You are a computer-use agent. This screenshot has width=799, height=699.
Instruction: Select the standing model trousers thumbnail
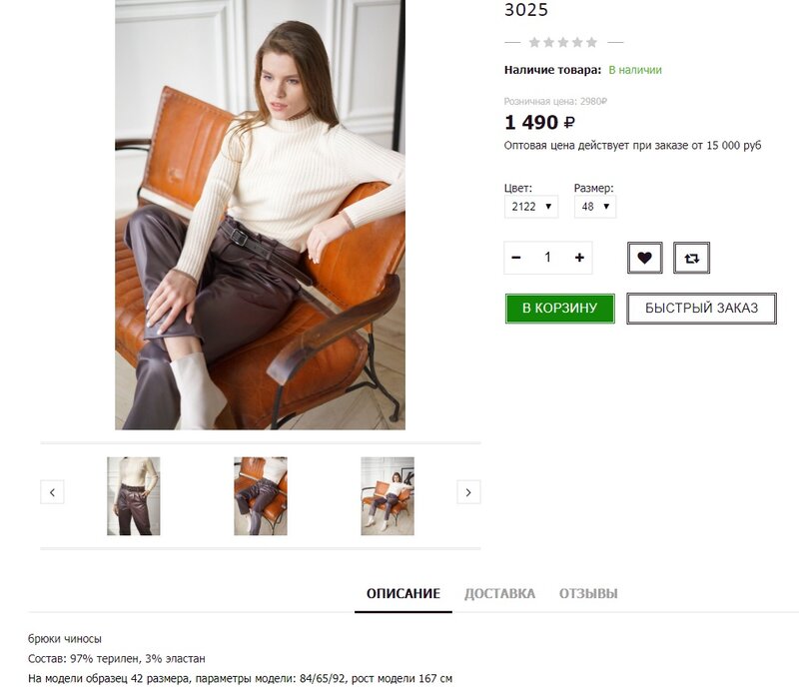[134, 496]
